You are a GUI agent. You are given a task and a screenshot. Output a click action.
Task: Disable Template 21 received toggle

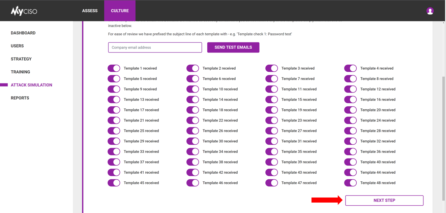114,120
